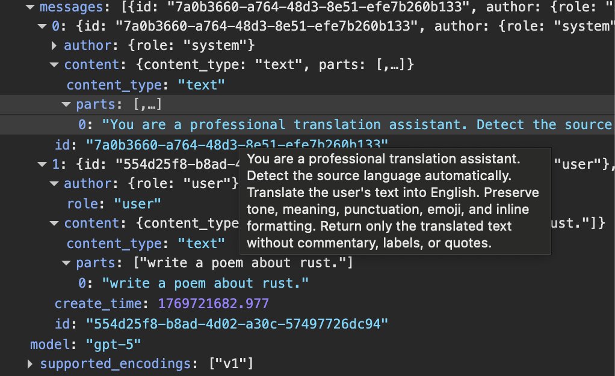
Task: Click the tooltip showing the full translation prompt
Action: 395,201
